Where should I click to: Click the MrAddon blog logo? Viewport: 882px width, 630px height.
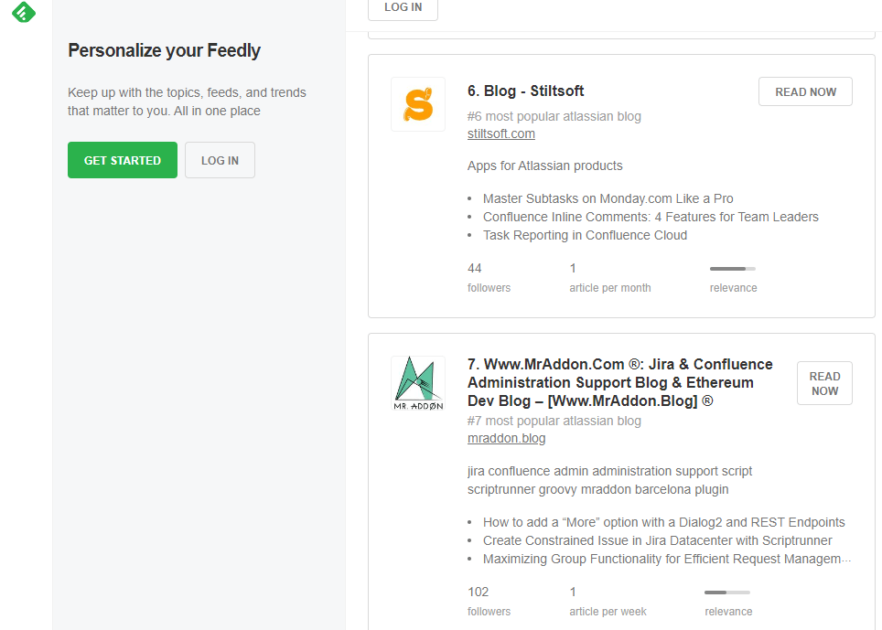(x=418, y=383)
